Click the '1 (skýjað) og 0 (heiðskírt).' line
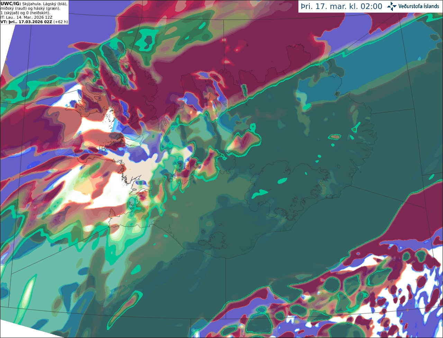 (x=25, y=13)
